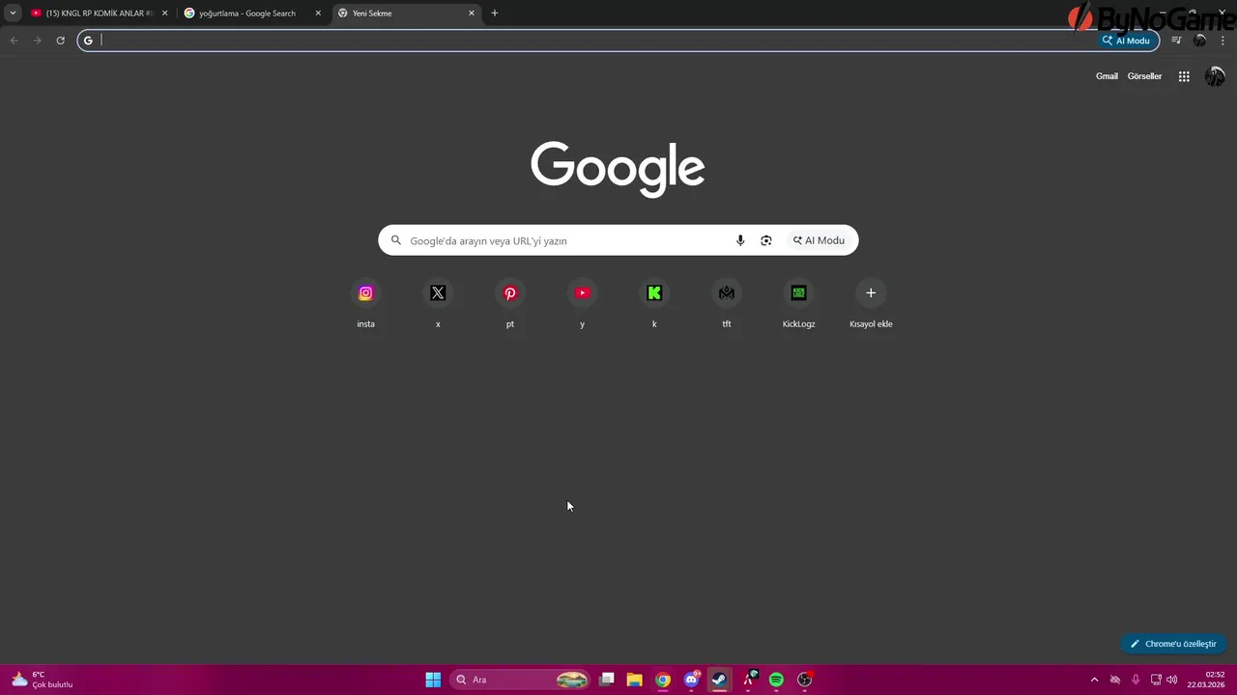Select the Yeni Sekme tab
The width and height of the screenshot is (1237, 695).
(407, 14)
